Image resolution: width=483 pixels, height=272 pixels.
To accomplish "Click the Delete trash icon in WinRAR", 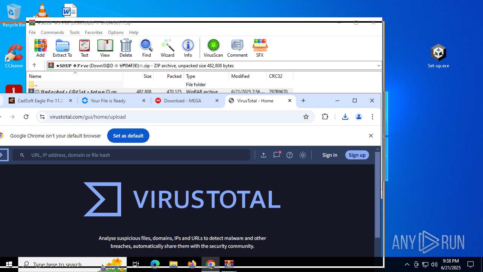I will [x=126, y=48].
